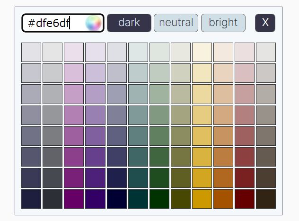Select the dark palette tab

click(x=129, y=23)
